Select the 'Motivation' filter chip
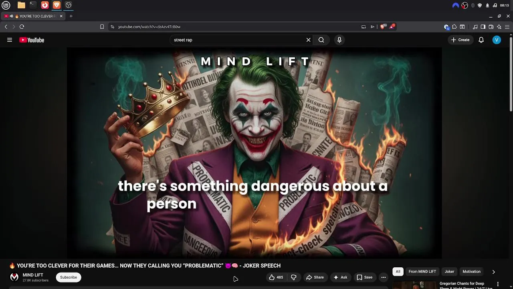The height and width of the screenshot is (289, 513). (471, 272)
